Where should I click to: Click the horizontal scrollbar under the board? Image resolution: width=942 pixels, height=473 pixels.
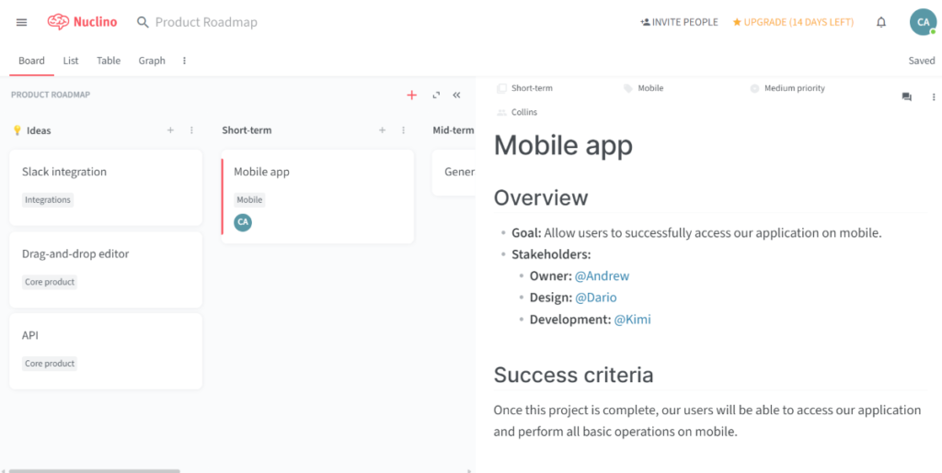[x=92, y=470]
